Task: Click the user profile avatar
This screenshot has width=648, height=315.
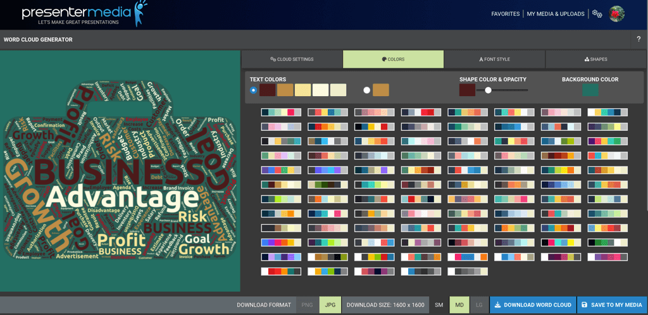Action: pyautogui.click(x=616, y=13)
